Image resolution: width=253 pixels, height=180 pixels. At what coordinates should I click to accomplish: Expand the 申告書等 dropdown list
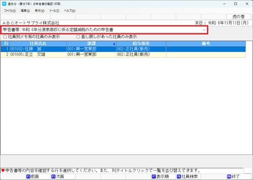click(x=204, y=30)
